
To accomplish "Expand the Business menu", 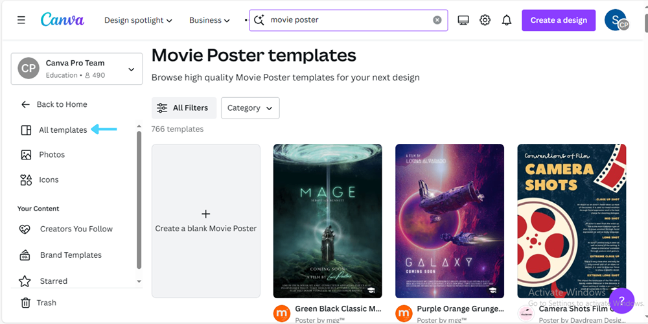I will (x=209, y=20).
